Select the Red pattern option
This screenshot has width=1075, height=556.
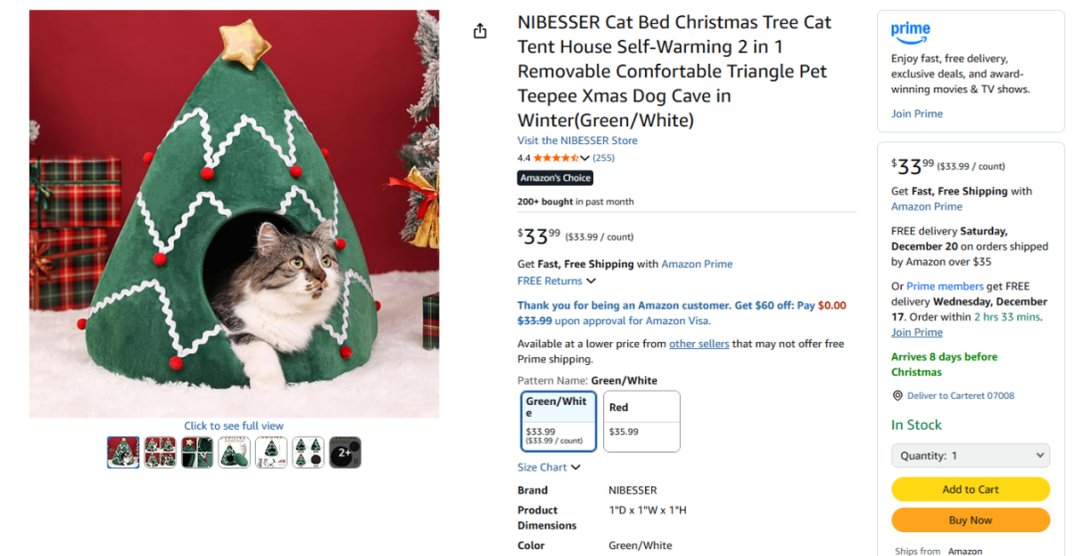(641, 421)
